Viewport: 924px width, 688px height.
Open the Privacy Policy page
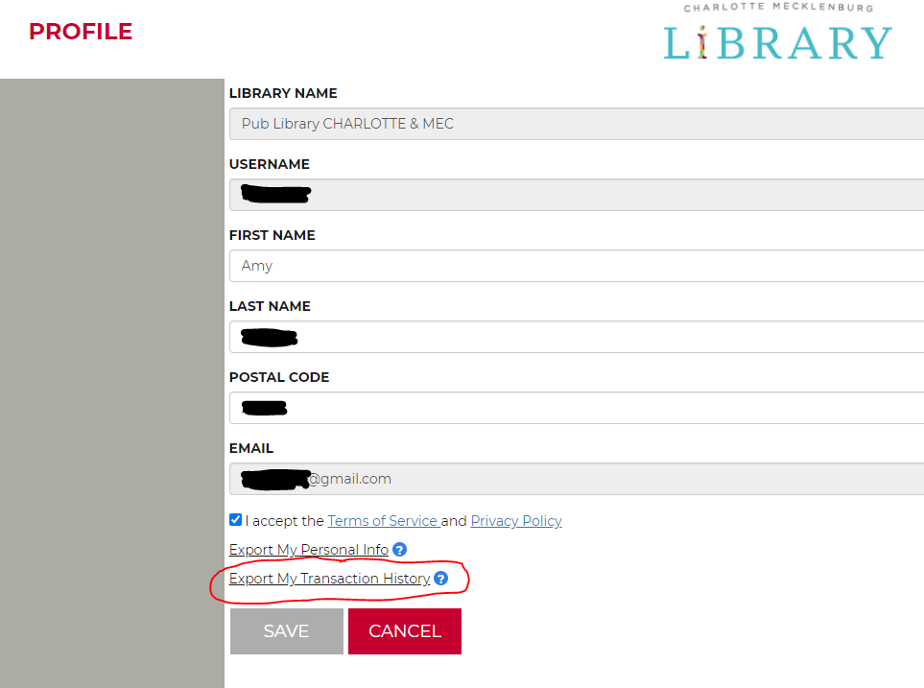coord(515,520)
